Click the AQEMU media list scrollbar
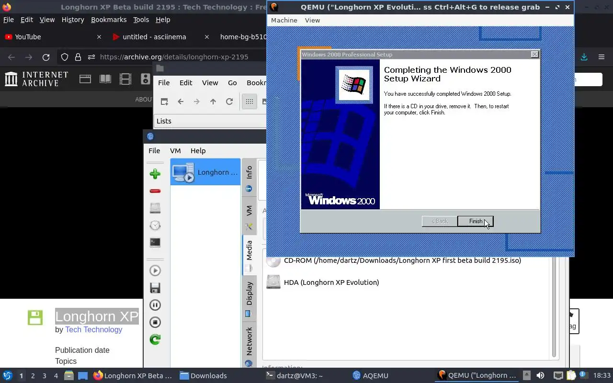613x383 pixels. pyautogui.click(x=554, y=306)
